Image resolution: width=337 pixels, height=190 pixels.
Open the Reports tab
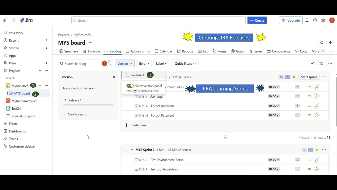point(185,51)
